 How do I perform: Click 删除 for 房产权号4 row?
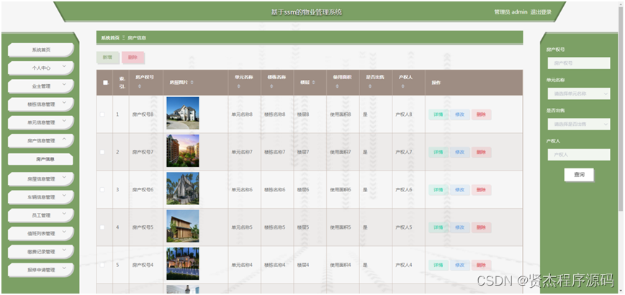[x=481, y=265]
